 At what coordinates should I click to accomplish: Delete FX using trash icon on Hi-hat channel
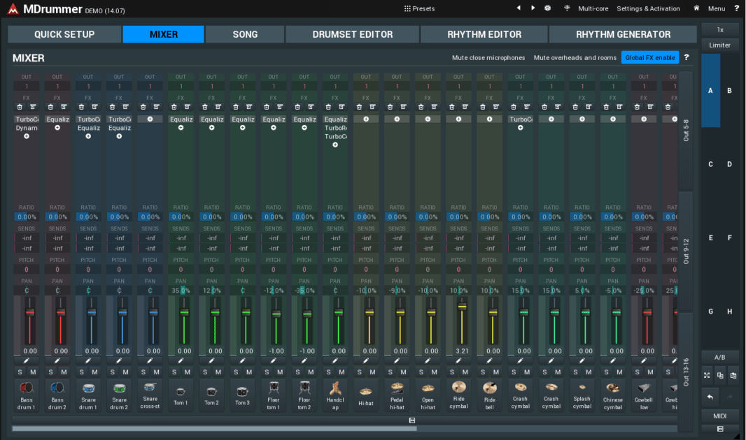(x=359, y=107)
